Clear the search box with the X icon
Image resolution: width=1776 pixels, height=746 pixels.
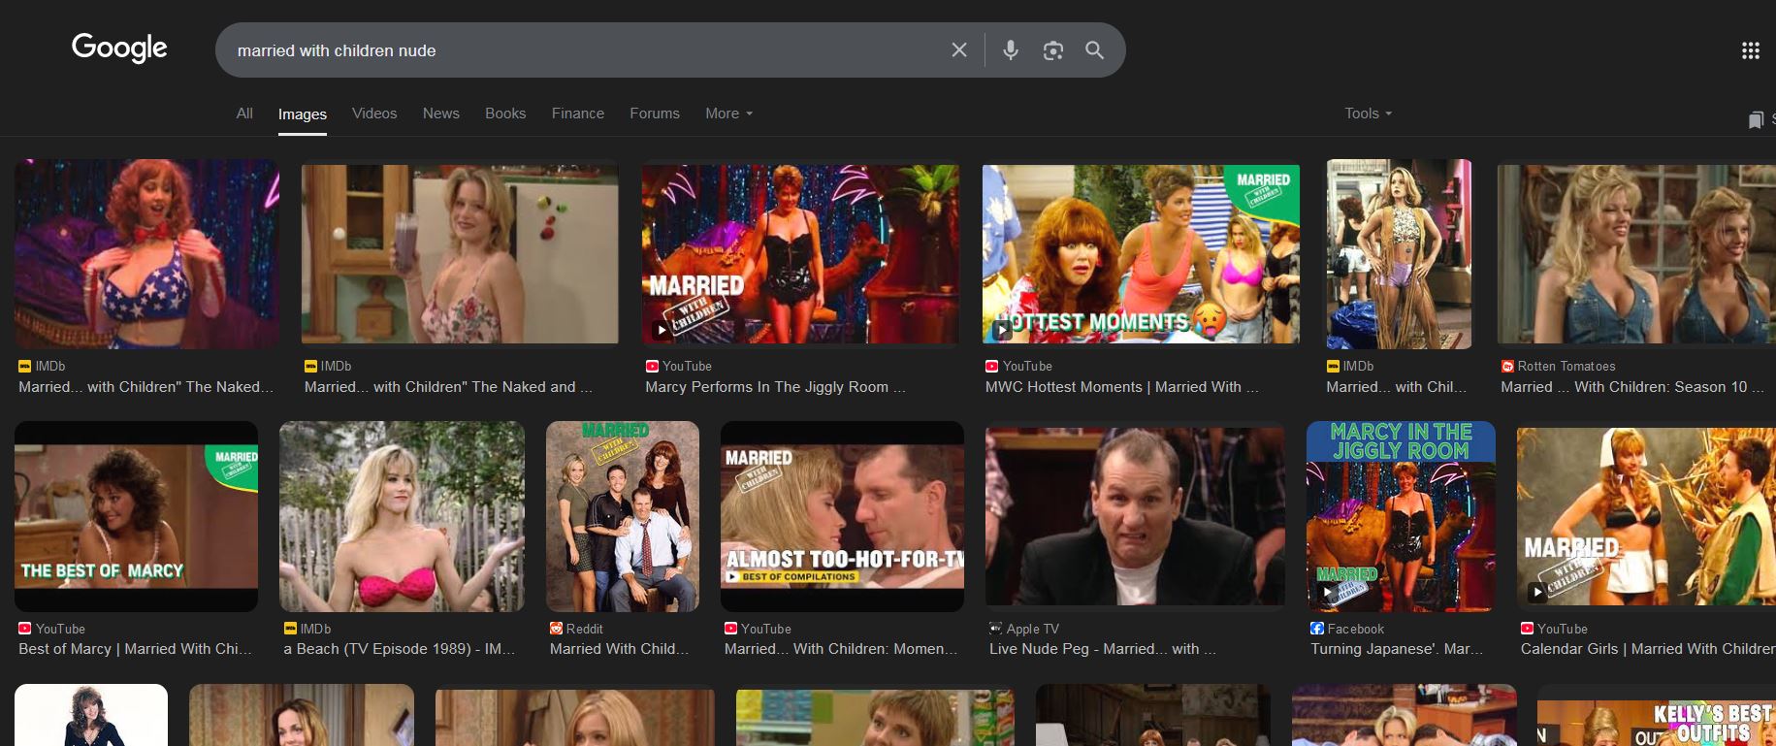click(959, 50)
